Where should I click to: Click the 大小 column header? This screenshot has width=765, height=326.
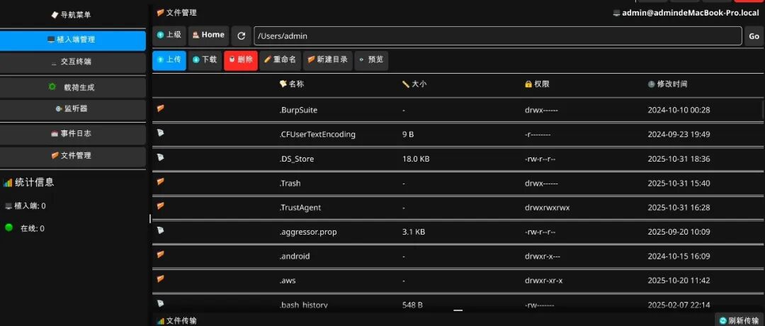[414, 84]
